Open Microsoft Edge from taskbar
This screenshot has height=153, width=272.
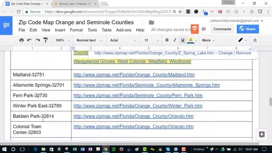click(36, 149)
